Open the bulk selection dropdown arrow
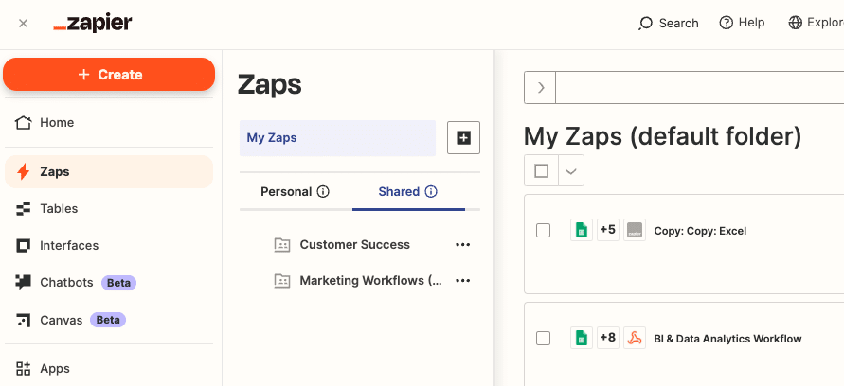The height and width of the screenshot is (386, 844). 571,171
